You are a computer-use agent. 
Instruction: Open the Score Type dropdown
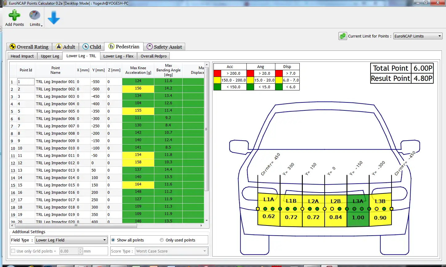click(x=172, y=251)
